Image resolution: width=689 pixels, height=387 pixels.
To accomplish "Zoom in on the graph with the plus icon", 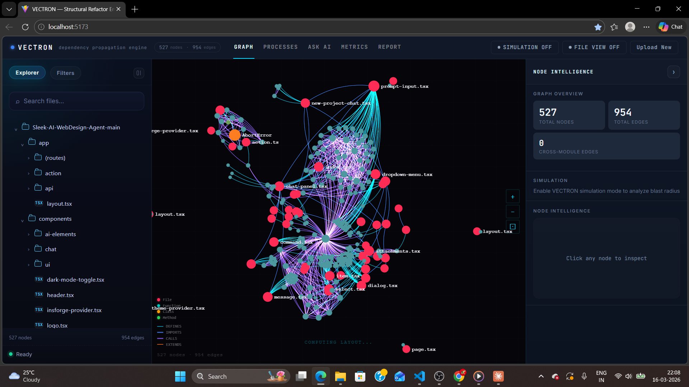I will (512, 196).
